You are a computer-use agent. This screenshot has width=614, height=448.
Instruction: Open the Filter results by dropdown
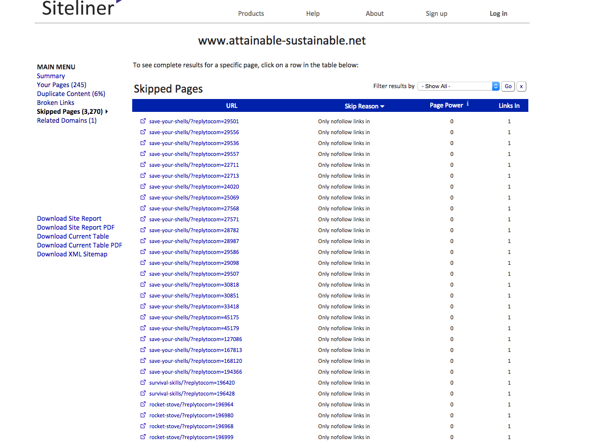[x=459, y=86]
